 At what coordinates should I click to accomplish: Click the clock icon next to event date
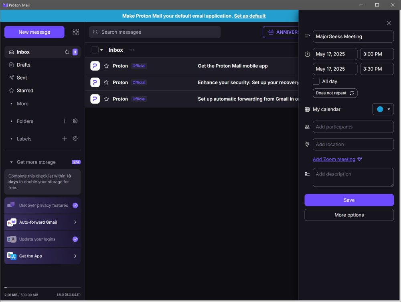308,54
